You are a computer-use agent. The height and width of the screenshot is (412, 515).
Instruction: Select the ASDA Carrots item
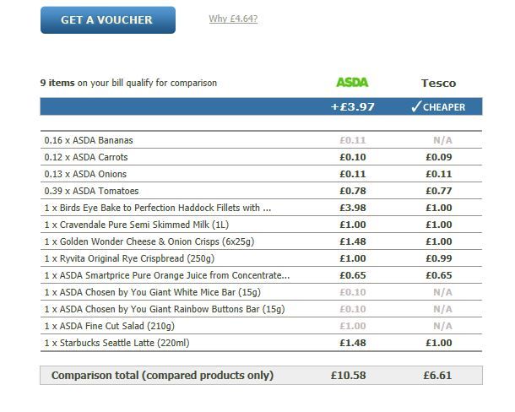click(86, 157)
